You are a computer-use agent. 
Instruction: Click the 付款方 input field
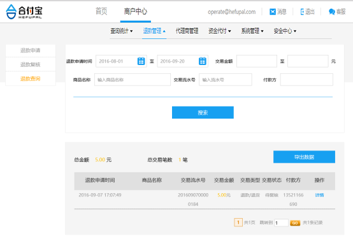tap(306, 80)
